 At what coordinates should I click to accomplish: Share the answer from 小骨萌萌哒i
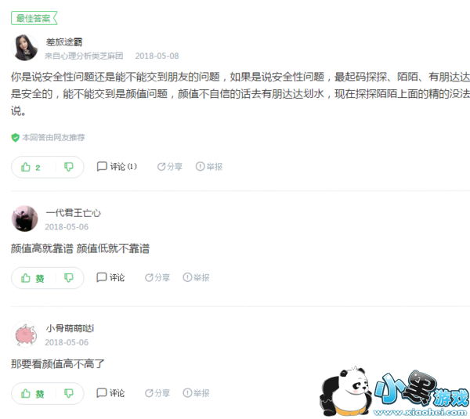coord(157,393)
